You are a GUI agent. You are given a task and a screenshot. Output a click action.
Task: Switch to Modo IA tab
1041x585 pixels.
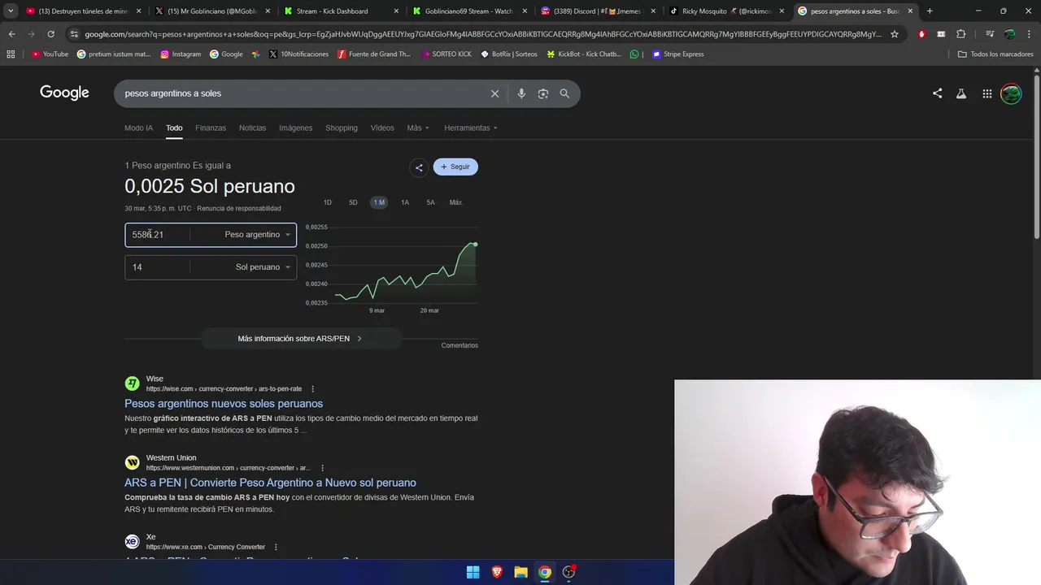tap(138, 128)
